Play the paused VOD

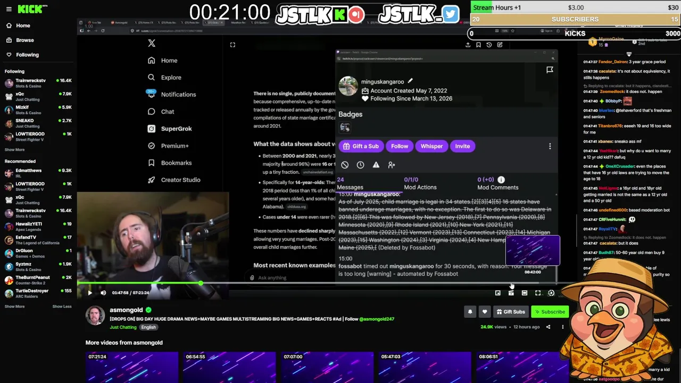tap(90, 293)
